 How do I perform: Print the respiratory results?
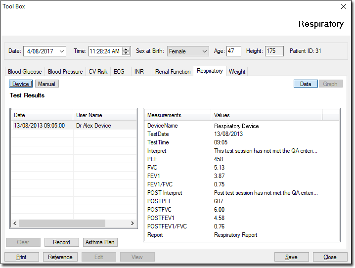(22, 257)
